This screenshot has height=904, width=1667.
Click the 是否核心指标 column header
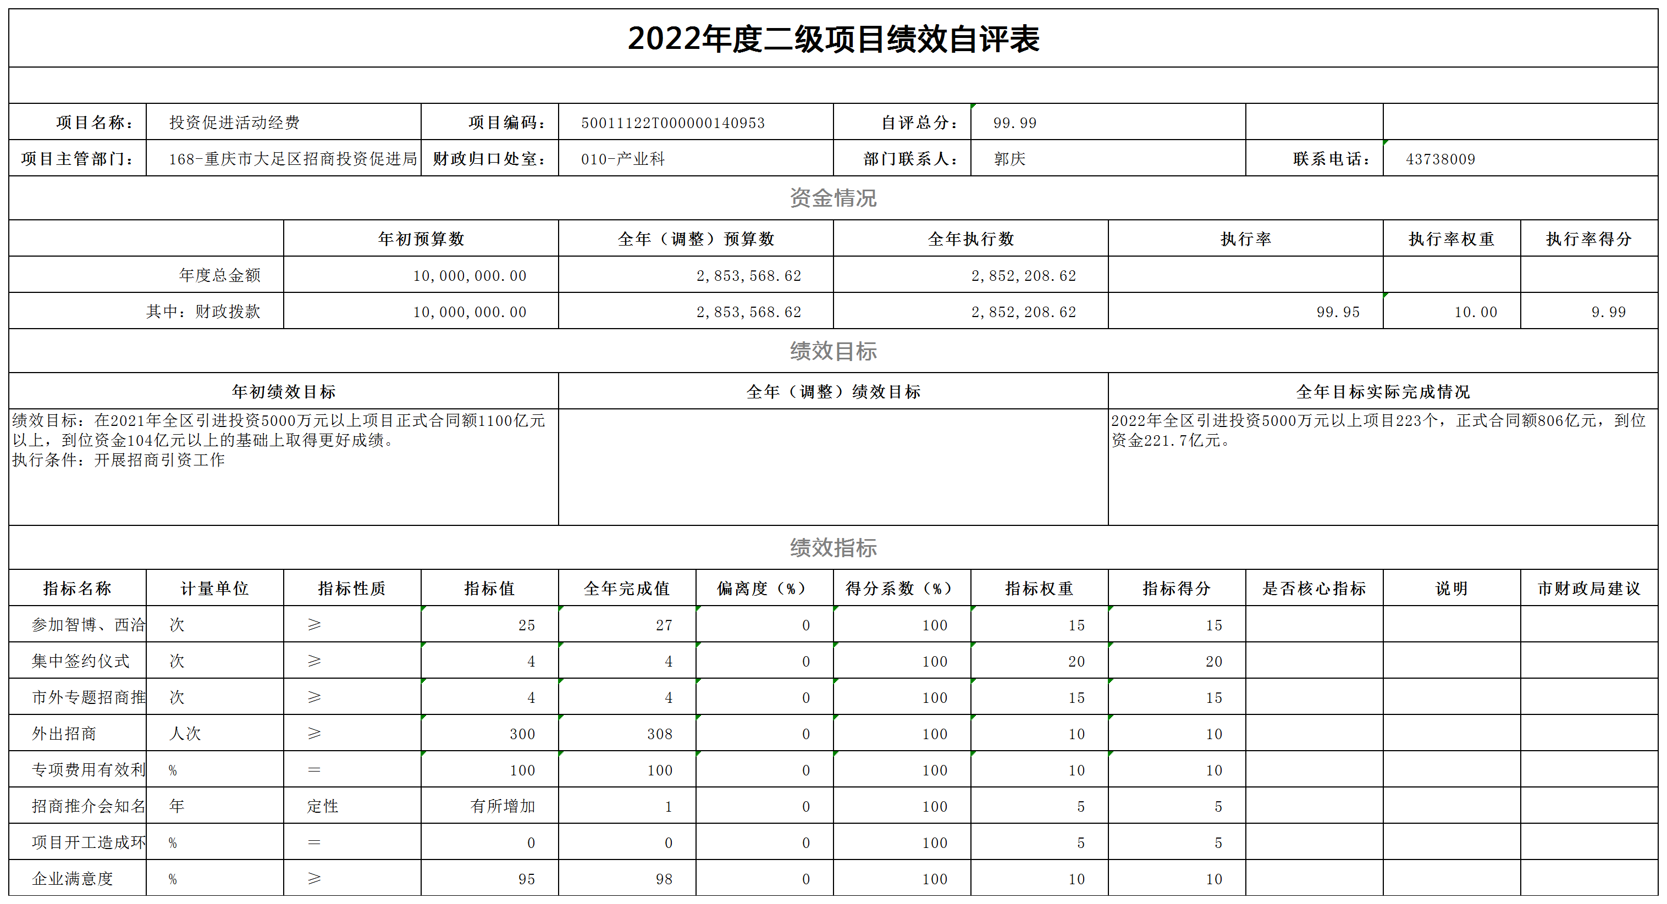click(x=1315, y=588)
